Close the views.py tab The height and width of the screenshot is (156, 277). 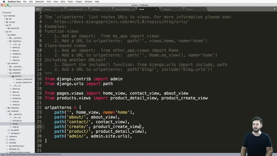coord(62,9)
